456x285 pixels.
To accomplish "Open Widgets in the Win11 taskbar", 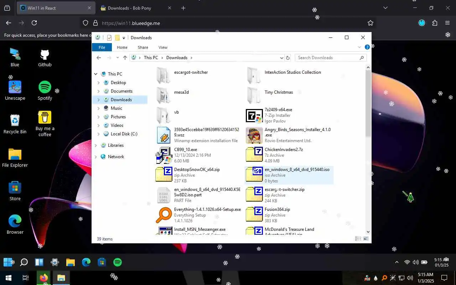I will click(x=39, y=262).
